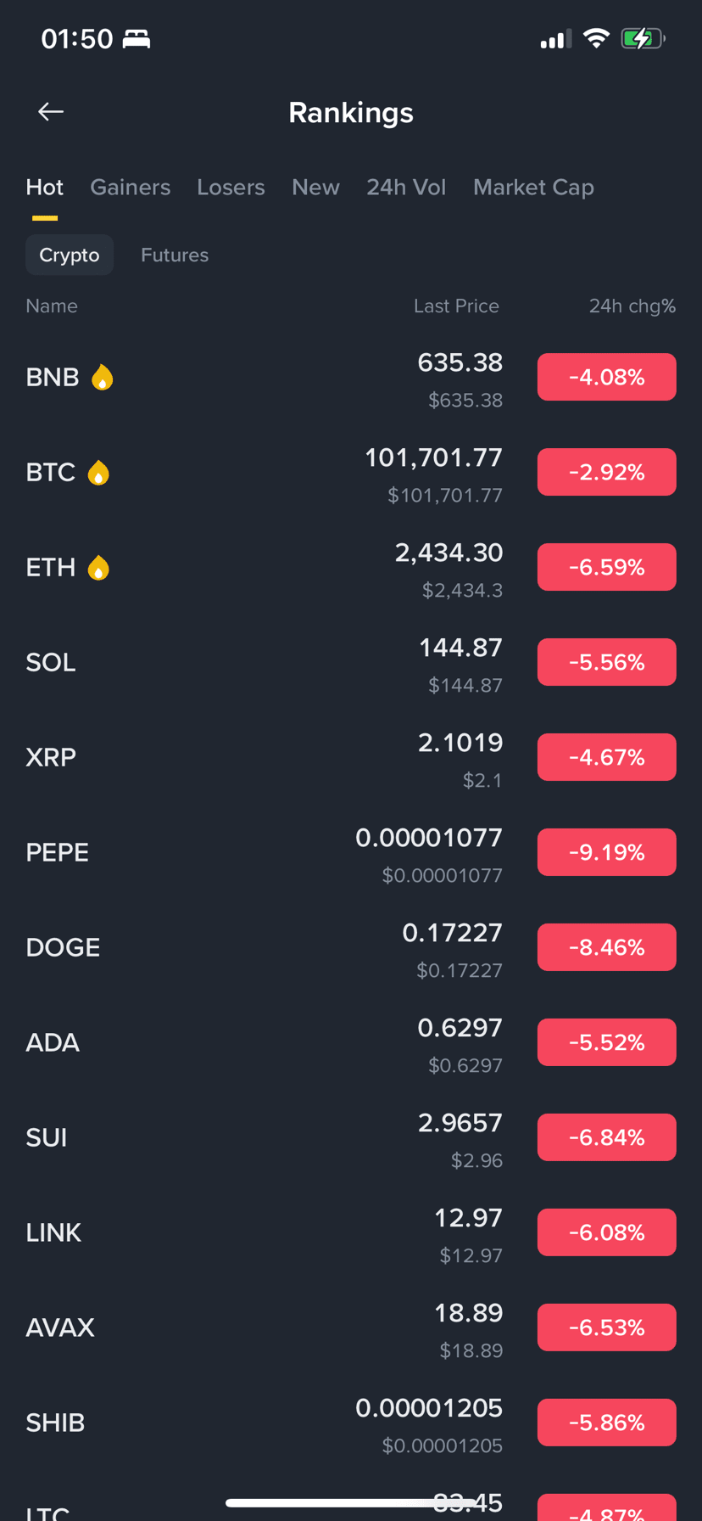Select the New tab
The height and width of the screenshot is (1521, 702).
coord(315,187)
